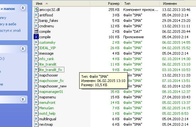Select the file name customsky
Image resolution: width=196 pixels, height=127 pixels.
click(x=47, y=42)
